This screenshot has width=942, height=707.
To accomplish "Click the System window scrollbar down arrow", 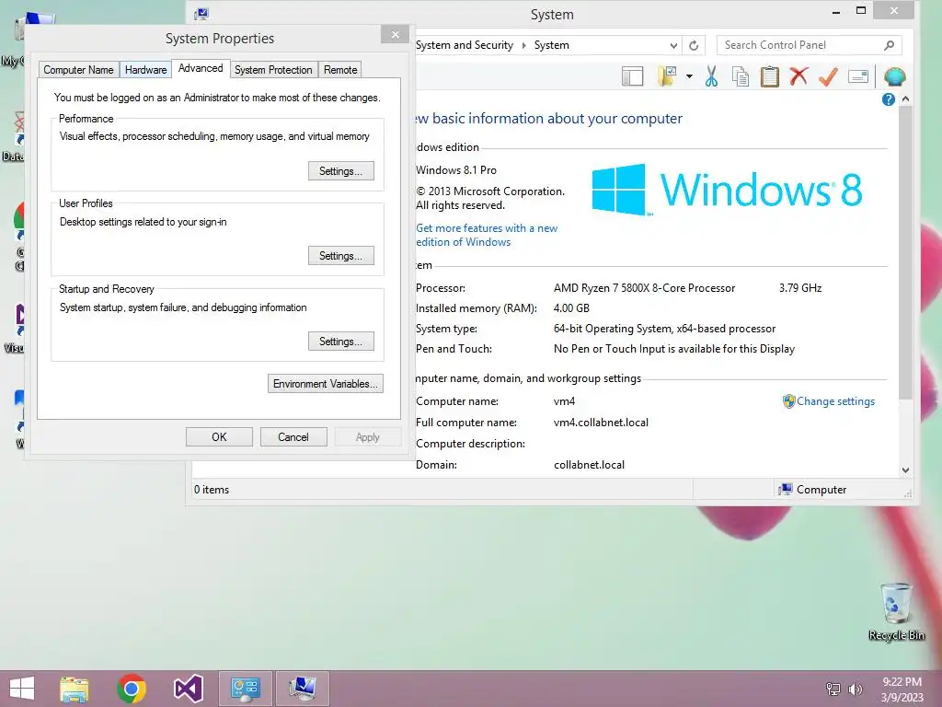I will [905, 470].
